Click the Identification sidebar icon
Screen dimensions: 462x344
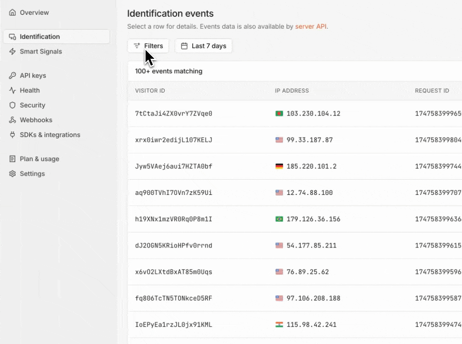point(12,37)
